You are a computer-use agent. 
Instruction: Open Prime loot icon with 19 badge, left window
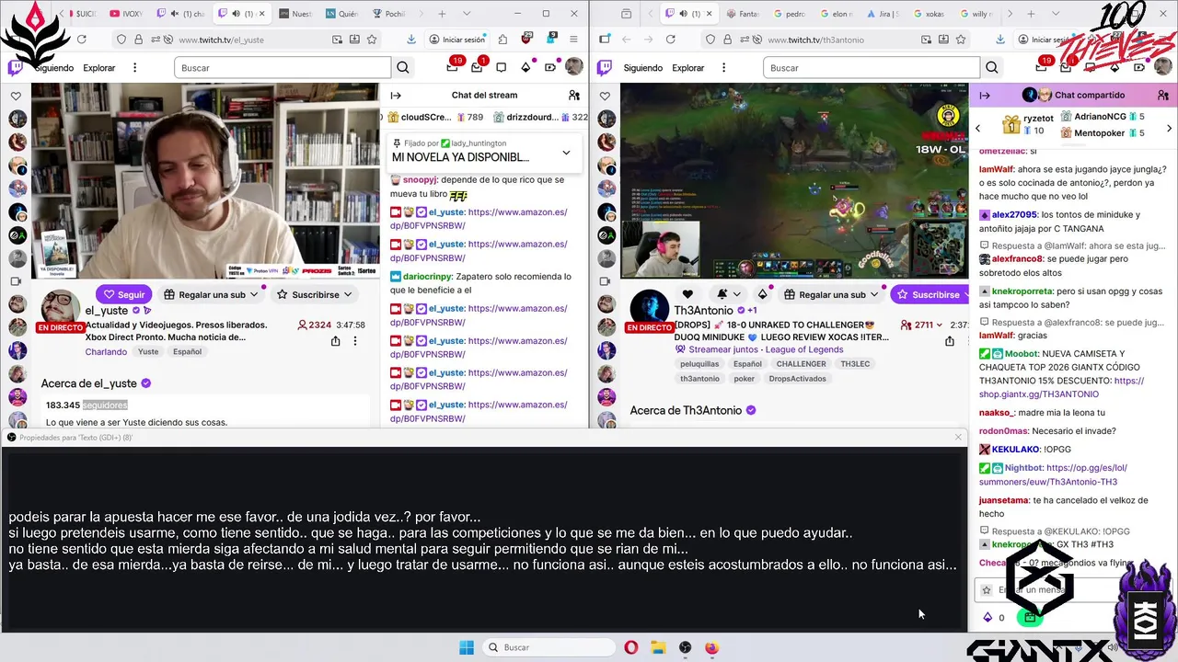[x=452, y=67]
